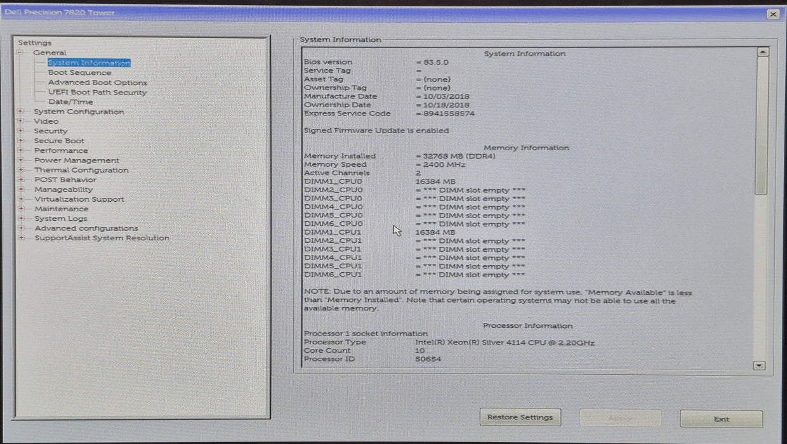Click the Processor ID 50654 value

[x=428, y=359]
